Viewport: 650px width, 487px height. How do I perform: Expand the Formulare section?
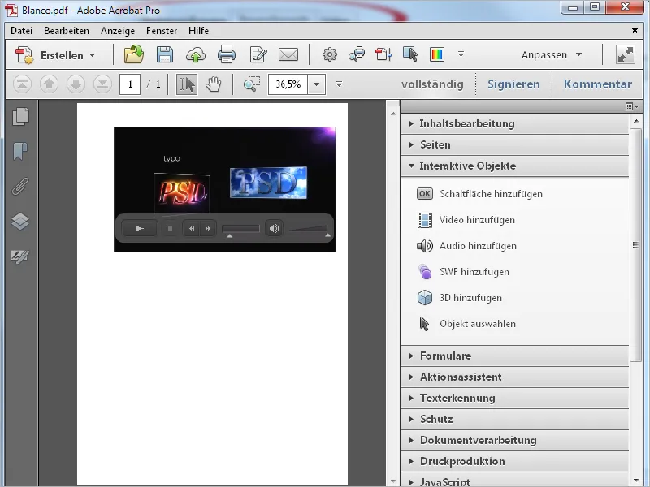click(514, 356)
